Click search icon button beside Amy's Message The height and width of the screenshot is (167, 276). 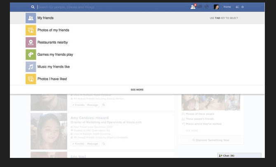tap(104, 144)
